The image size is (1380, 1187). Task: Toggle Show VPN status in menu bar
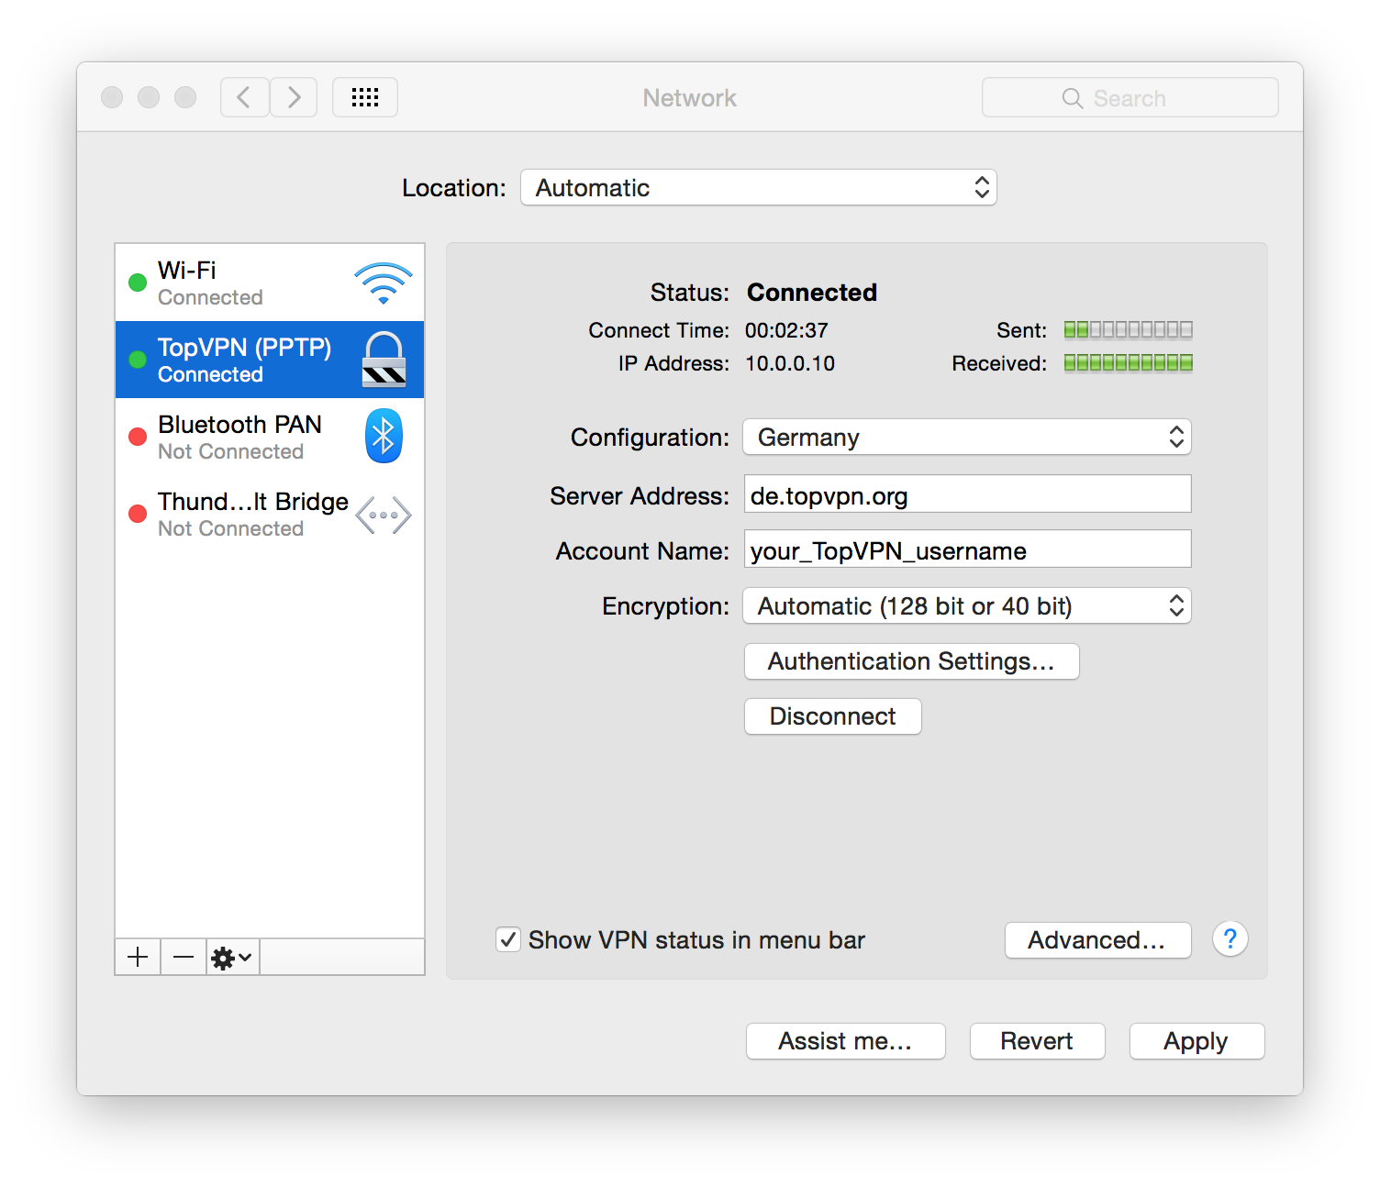[508, 939]
